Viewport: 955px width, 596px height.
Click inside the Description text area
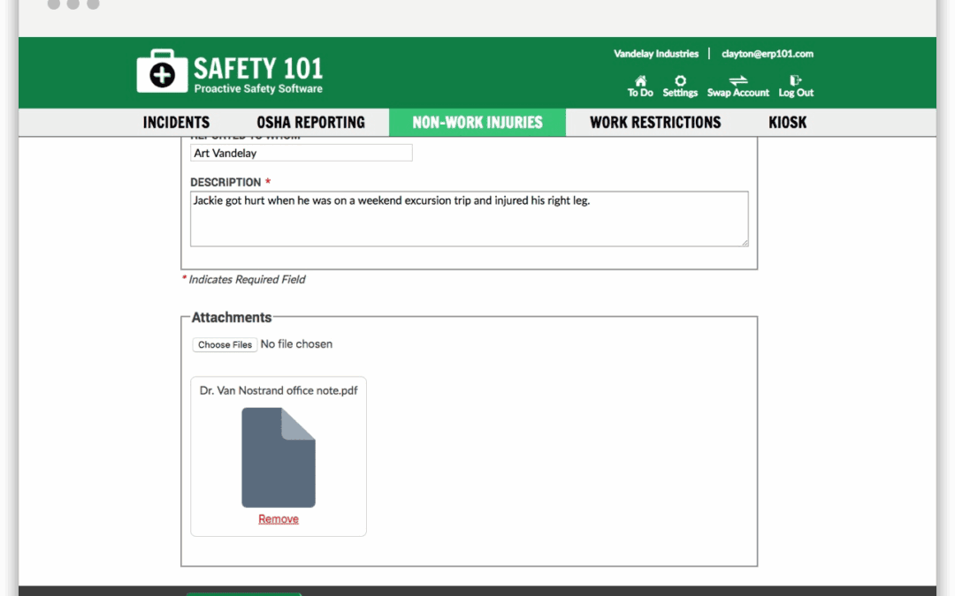469,219
